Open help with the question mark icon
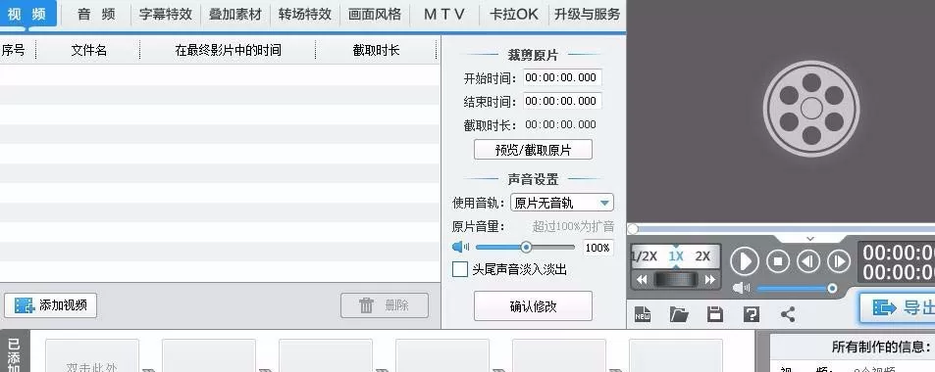The image size is (935, 372). [x=752, y=313]
